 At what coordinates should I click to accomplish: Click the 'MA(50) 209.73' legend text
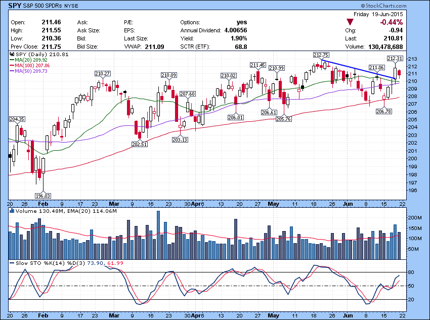[x=31, y=71]
